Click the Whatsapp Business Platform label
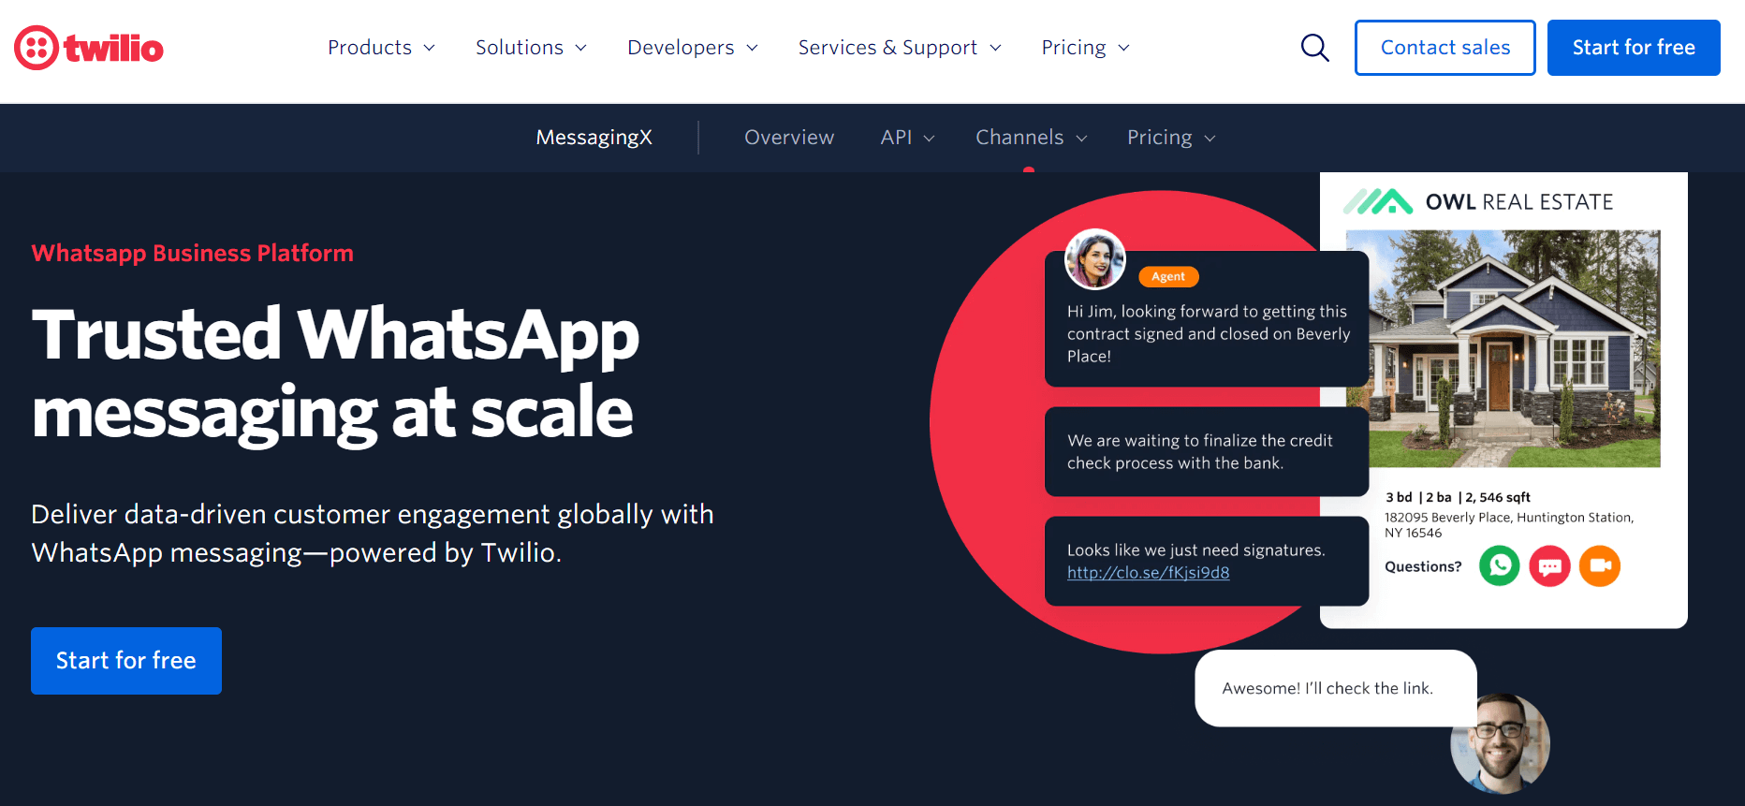1745x806 pixels. 192,254
